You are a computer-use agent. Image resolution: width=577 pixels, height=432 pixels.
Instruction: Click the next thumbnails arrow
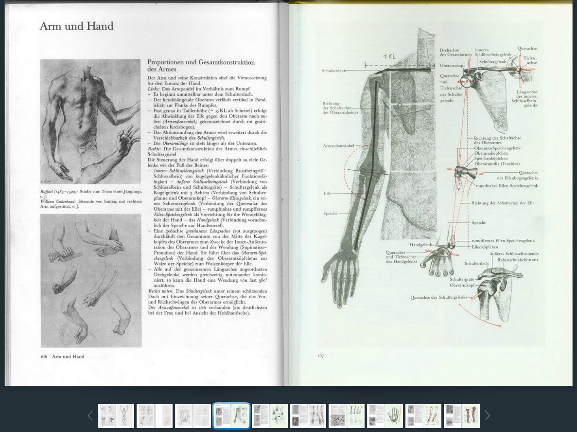click(487, 416)
